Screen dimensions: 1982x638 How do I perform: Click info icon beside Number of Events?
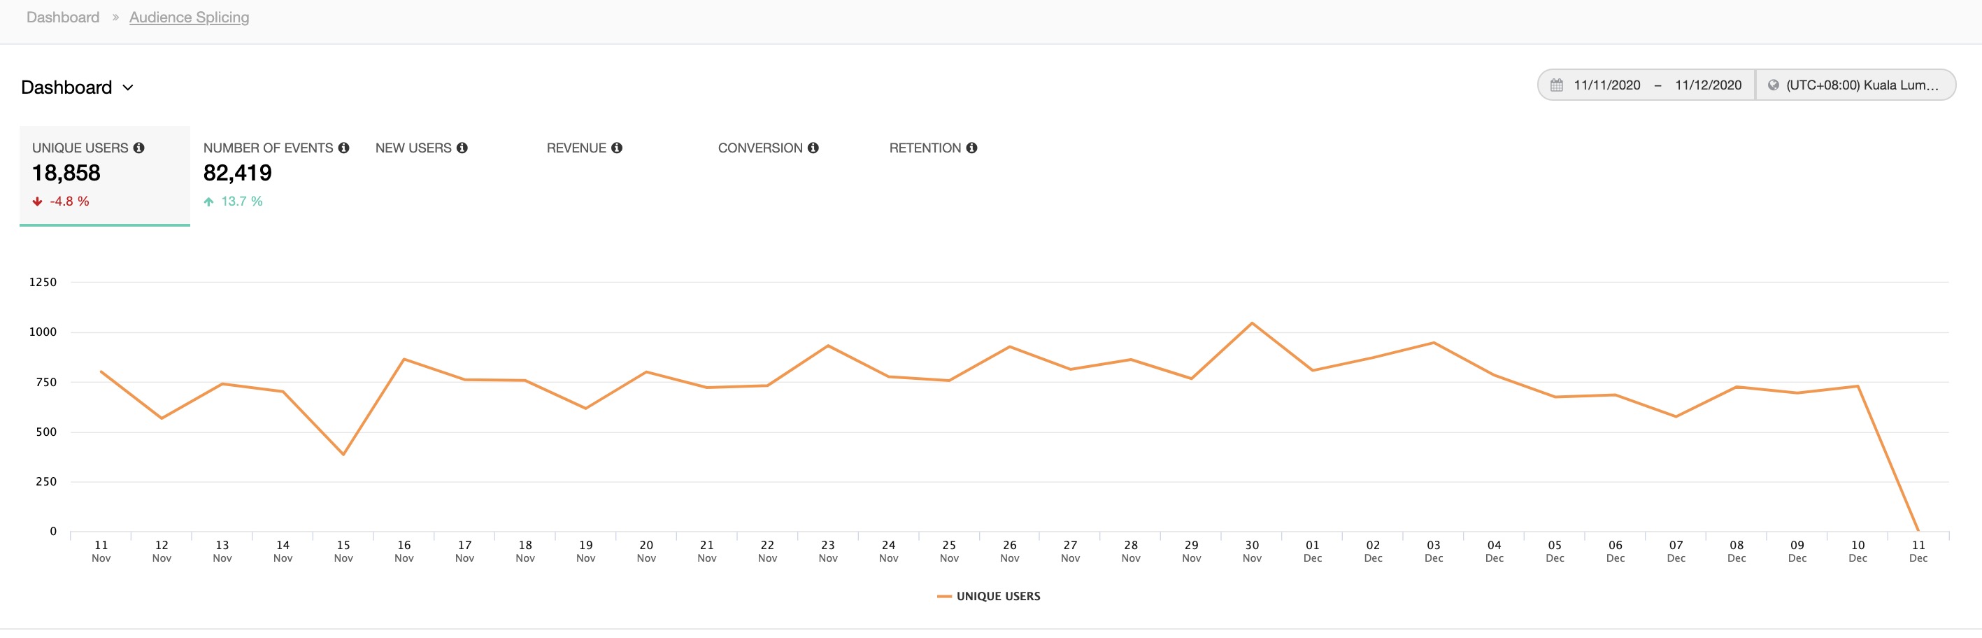pyautogui.click(x=343, y=148)
